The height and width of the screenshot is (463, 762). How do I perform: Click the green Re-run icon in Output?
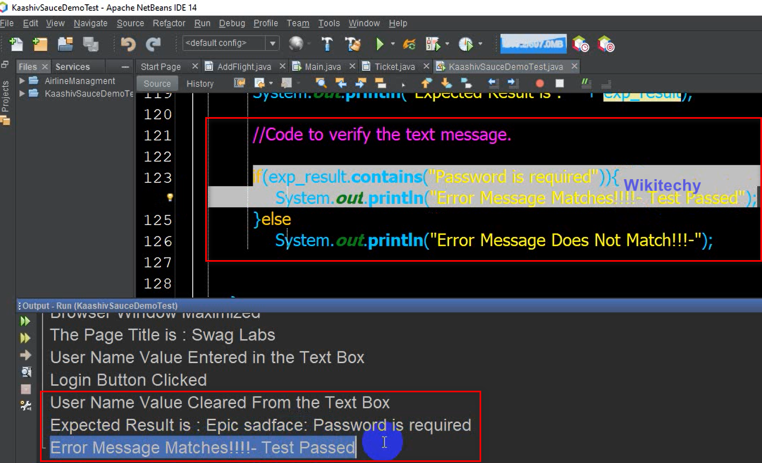[25, 321]
